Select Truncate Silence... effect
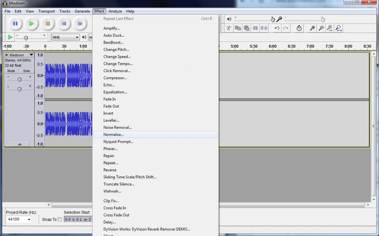This screenshot has height=236, width=379. (x=155, y=184)
